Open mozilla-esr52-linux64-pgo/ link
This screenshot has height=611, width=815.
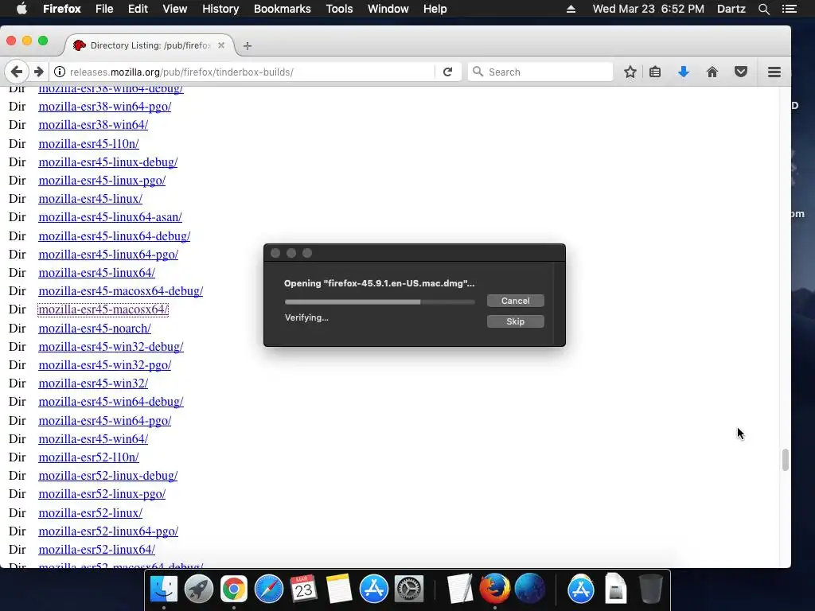(x=108, y=531)
